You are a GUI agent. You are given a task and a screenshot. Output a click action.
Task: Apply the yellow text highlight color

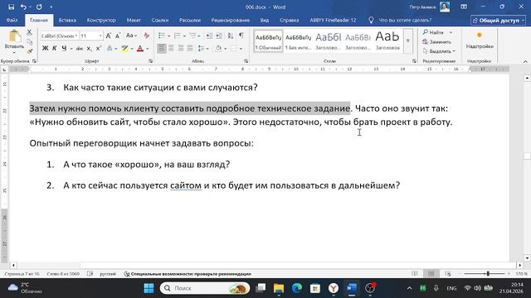124,49
